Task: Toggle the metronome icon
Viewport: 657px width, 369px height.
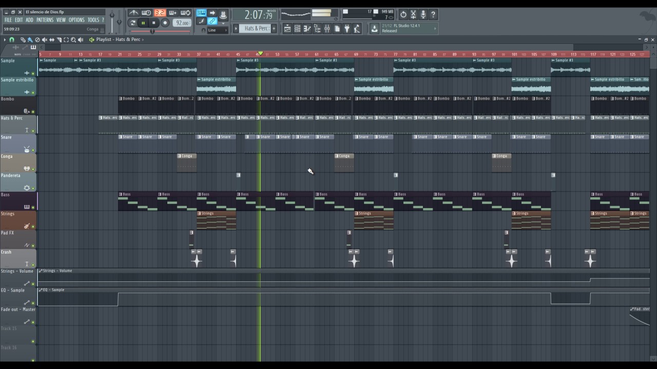Action: click(134, 13)
